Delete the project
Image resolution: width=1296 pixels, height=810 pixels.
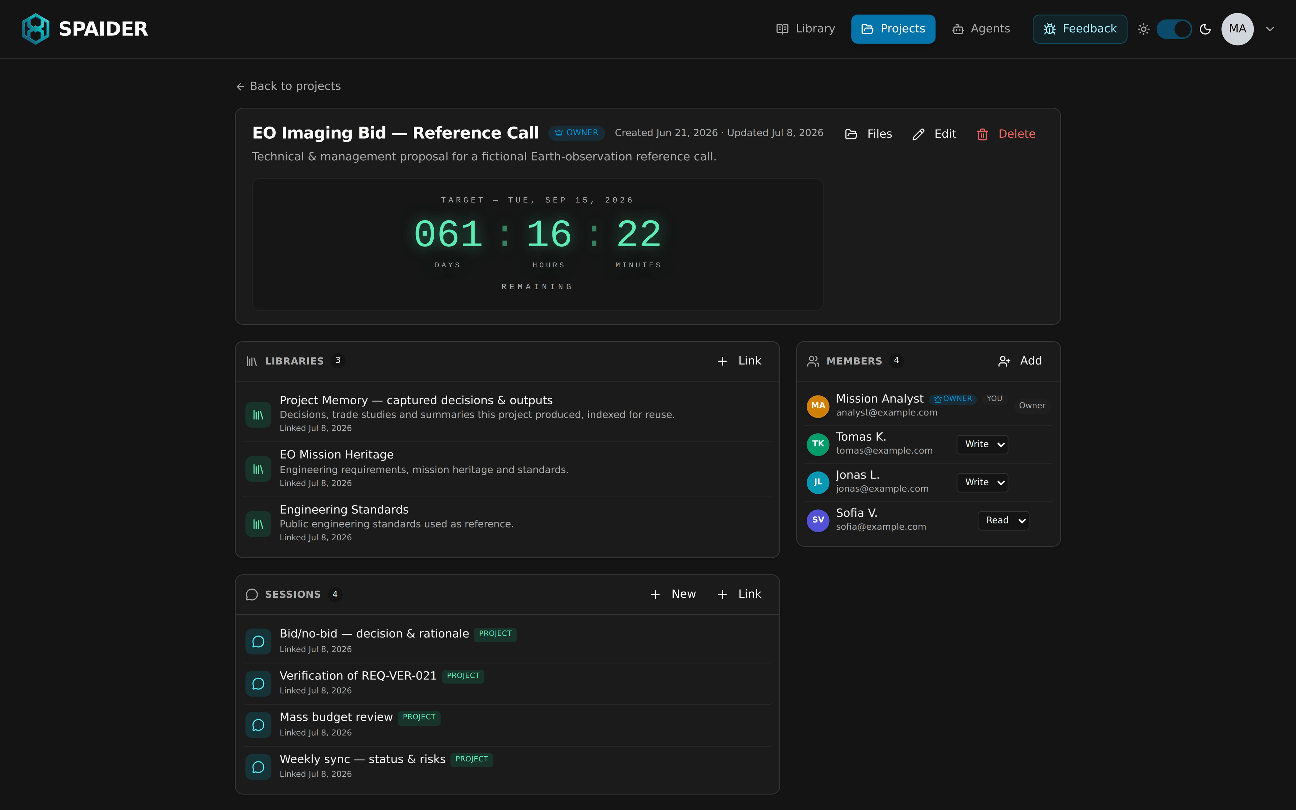[x=1006, y=134]
